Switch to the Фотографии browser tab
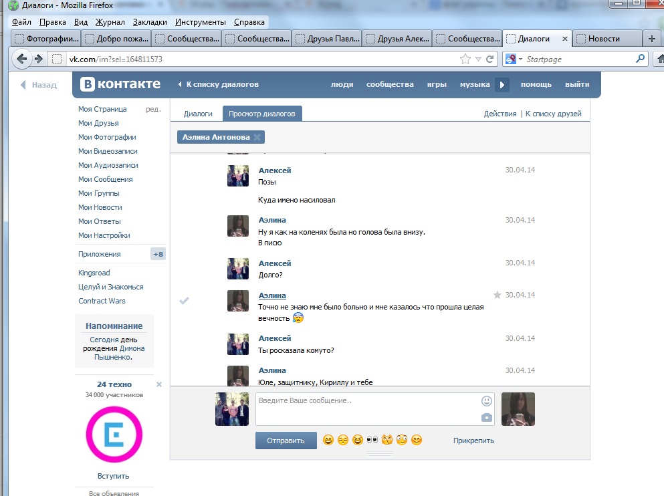 pyautogui.click(x=45, y=39)
